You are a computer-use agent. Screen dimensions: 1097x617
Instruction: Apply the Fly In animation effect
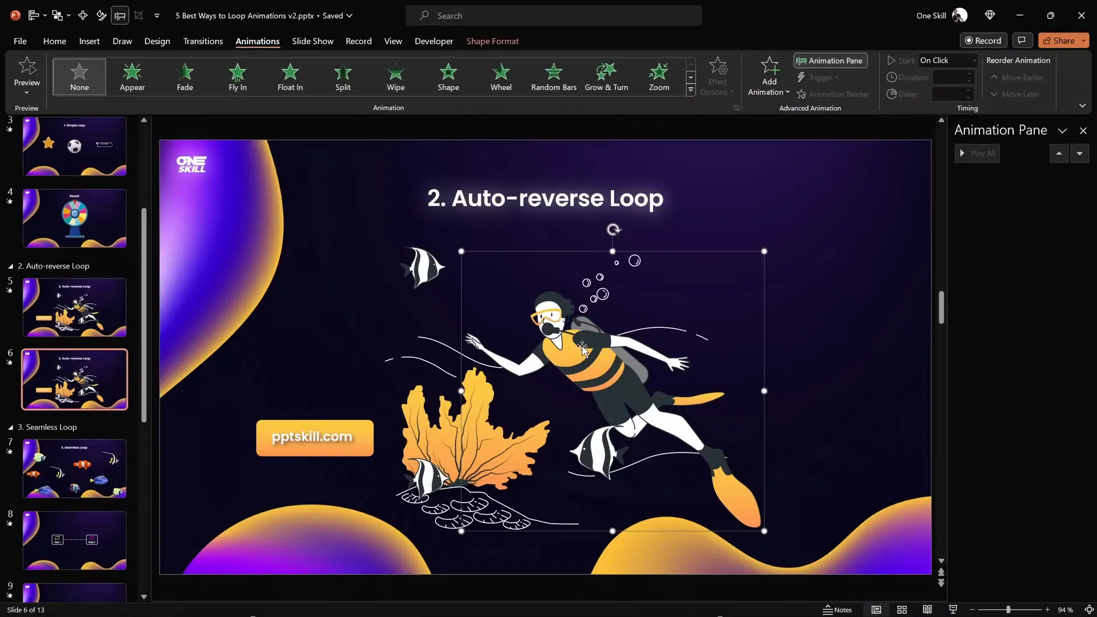pyautogui.click(x=238, y=77)
